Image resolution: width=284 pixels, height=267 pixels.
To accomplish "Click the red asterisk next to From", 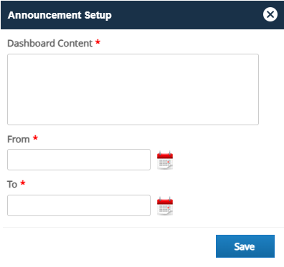I will pyautogui.click(x=35, y=137).
